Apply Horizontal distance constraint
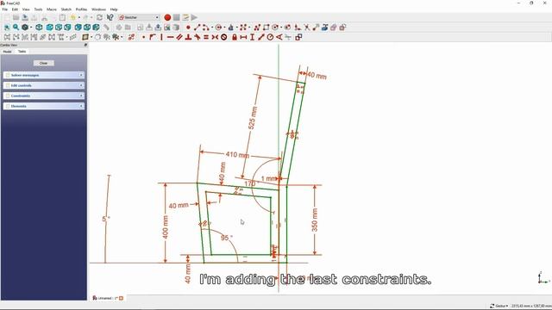Screen dimensions: 552x310 pos(243,37)
